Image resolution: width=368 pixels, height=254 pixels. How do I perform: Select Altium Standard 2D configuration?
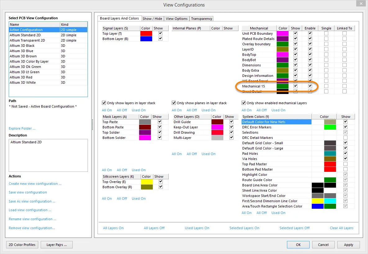(48, 35)
